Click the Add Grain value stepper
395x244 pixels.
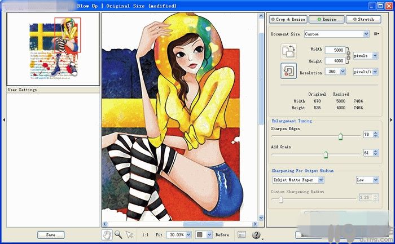click(376, 153)
